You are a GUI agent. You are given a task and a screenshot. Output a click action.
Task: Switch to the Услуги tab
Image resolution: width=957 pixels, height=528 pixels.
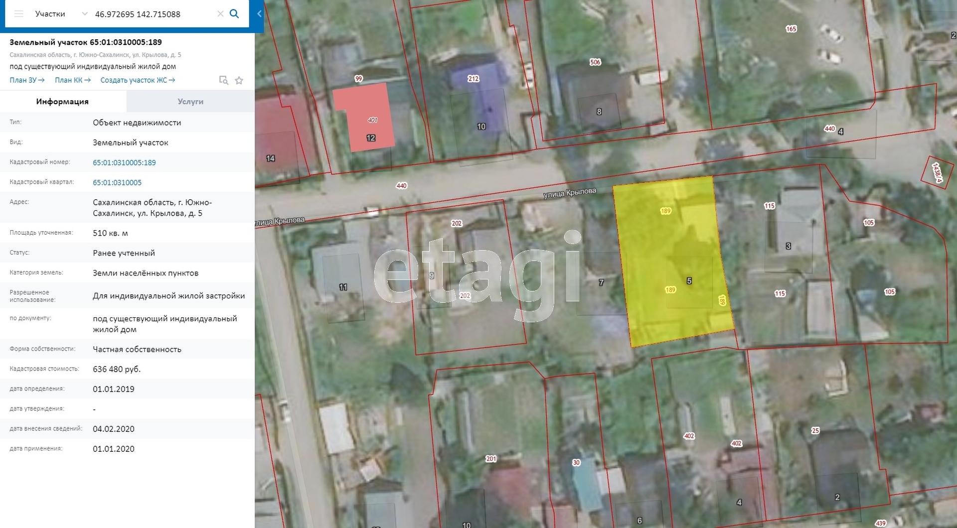point(190,102)
